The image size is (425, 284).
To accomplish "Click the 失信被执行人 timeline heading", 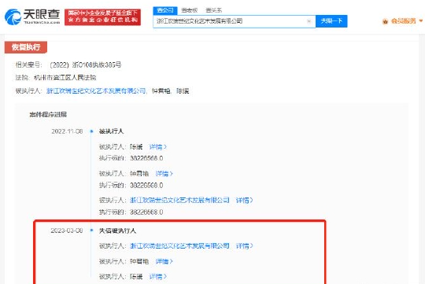I will pyautogui.click(x=117, y=231).
